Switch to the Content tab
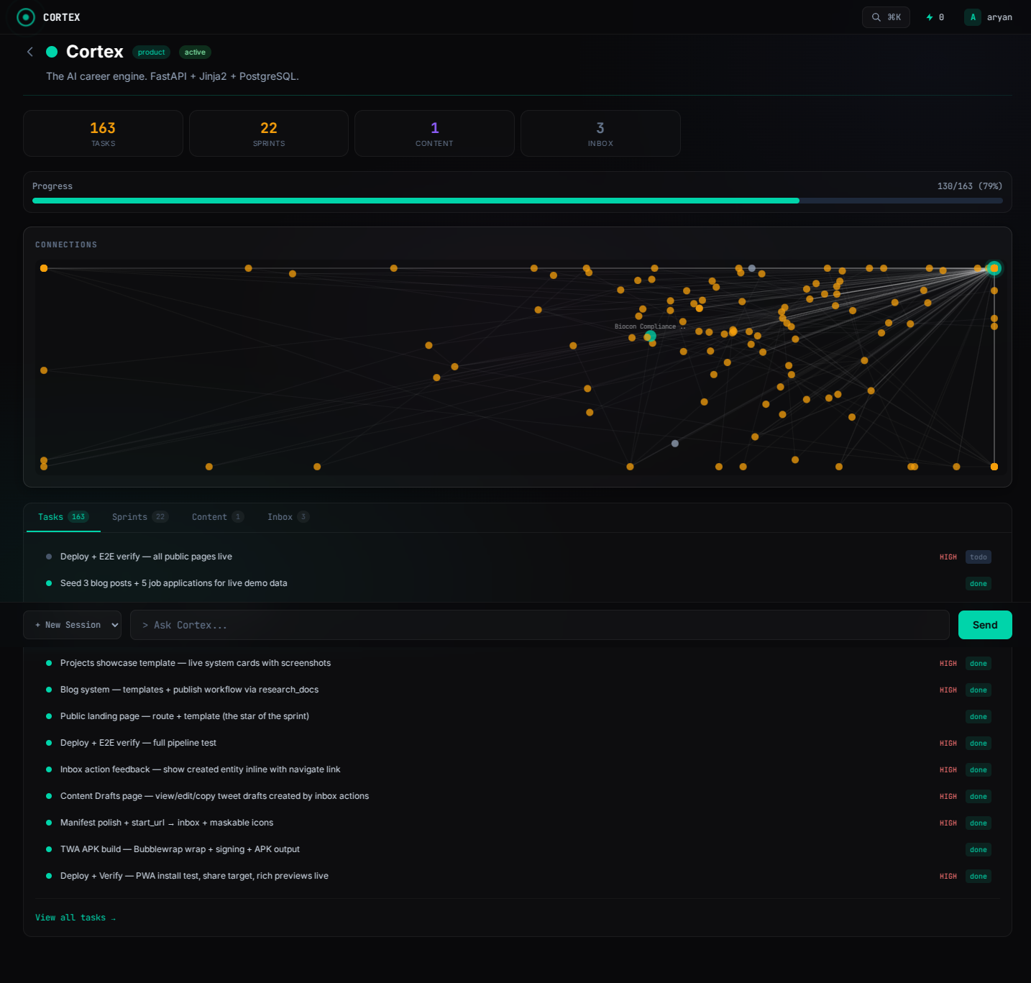 pyautogui.click(x=218, y=517)
